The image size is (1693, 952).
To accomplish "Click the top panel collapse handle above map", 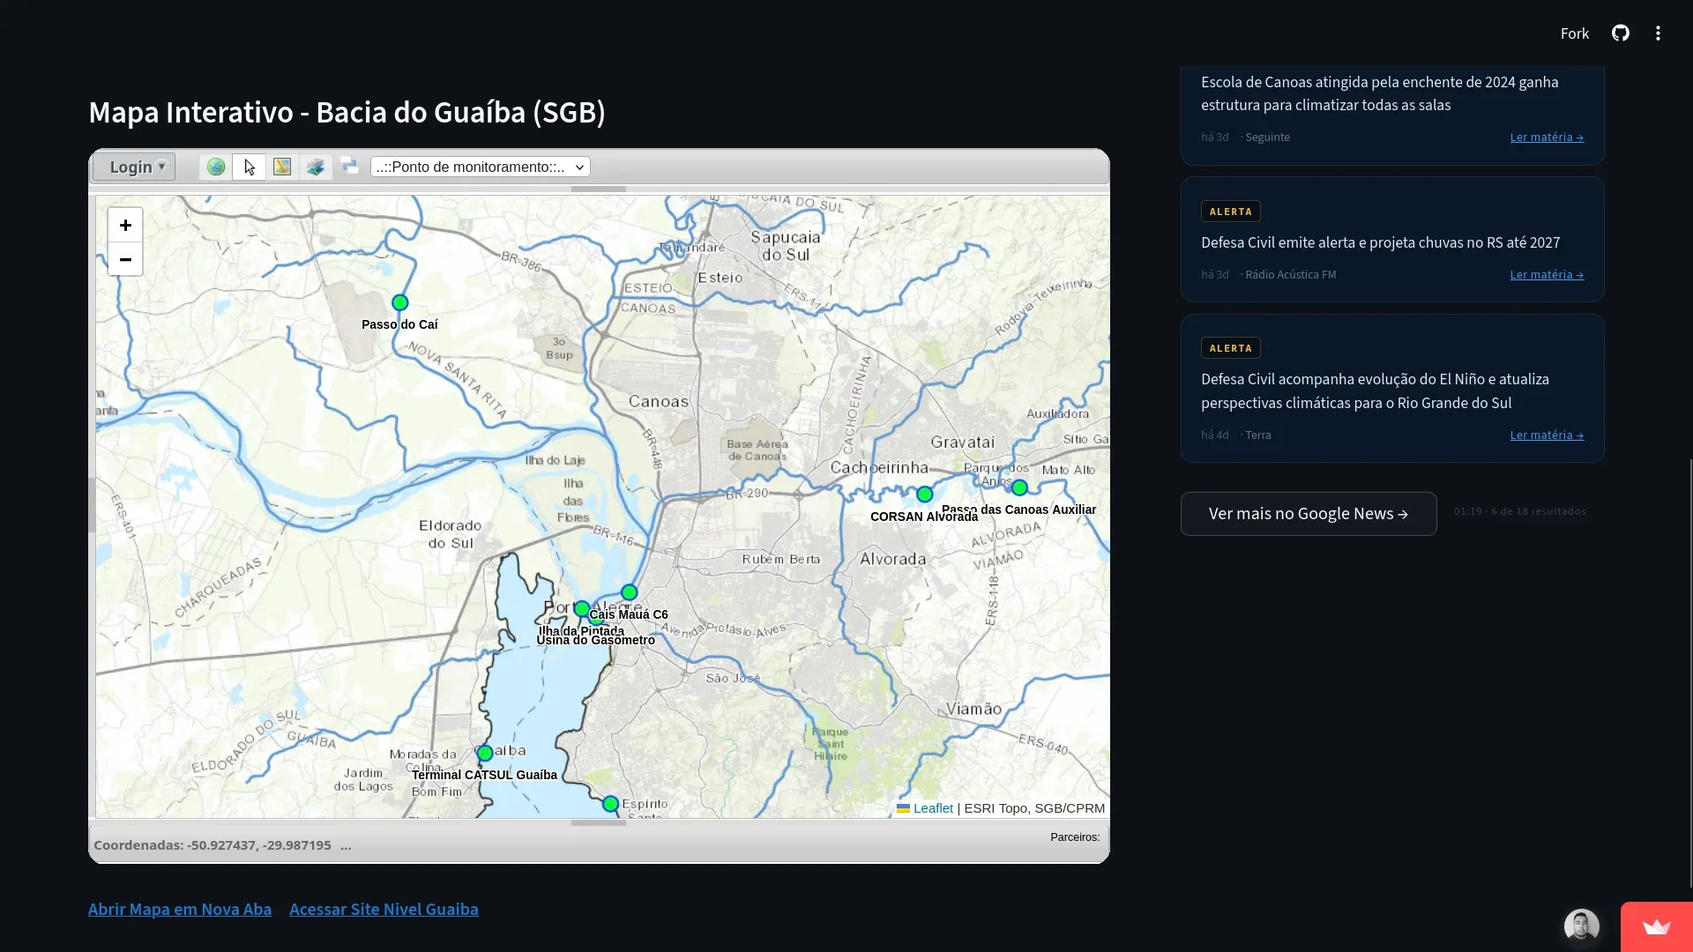I will click(599, 189).
